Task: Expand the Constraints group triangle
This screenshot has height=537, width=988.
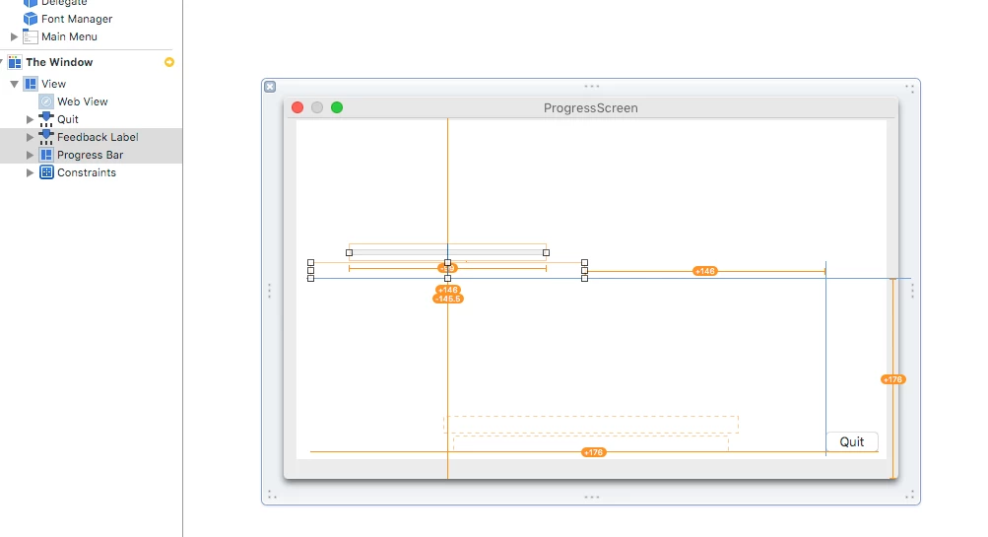Action: pos(30,172)
